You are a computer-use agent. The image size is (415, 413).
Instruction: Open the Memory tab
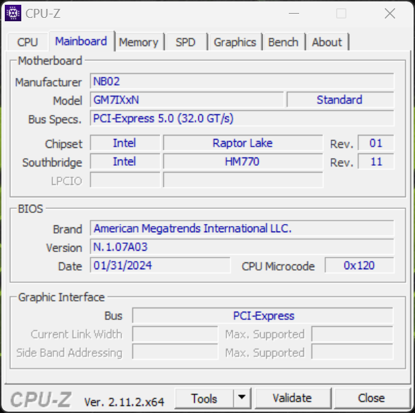tap(139, 42)
